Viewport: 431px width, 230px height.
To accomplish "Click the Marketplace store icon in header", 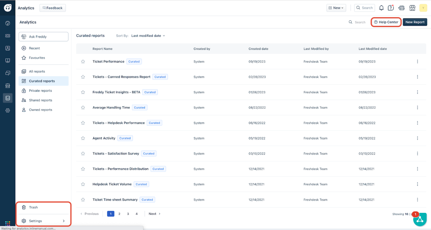I will coord(412,8).
